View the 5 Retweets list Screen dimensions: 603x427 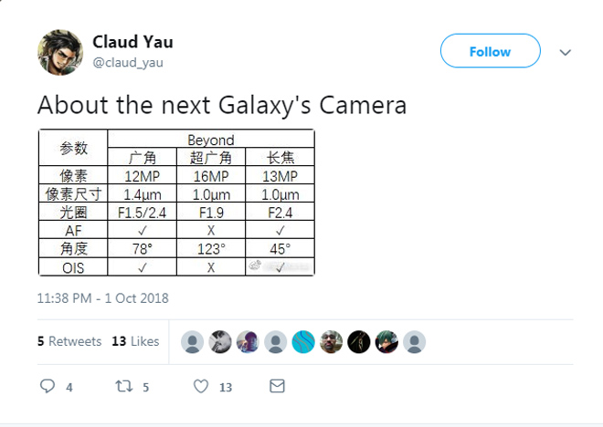[69, 341]
